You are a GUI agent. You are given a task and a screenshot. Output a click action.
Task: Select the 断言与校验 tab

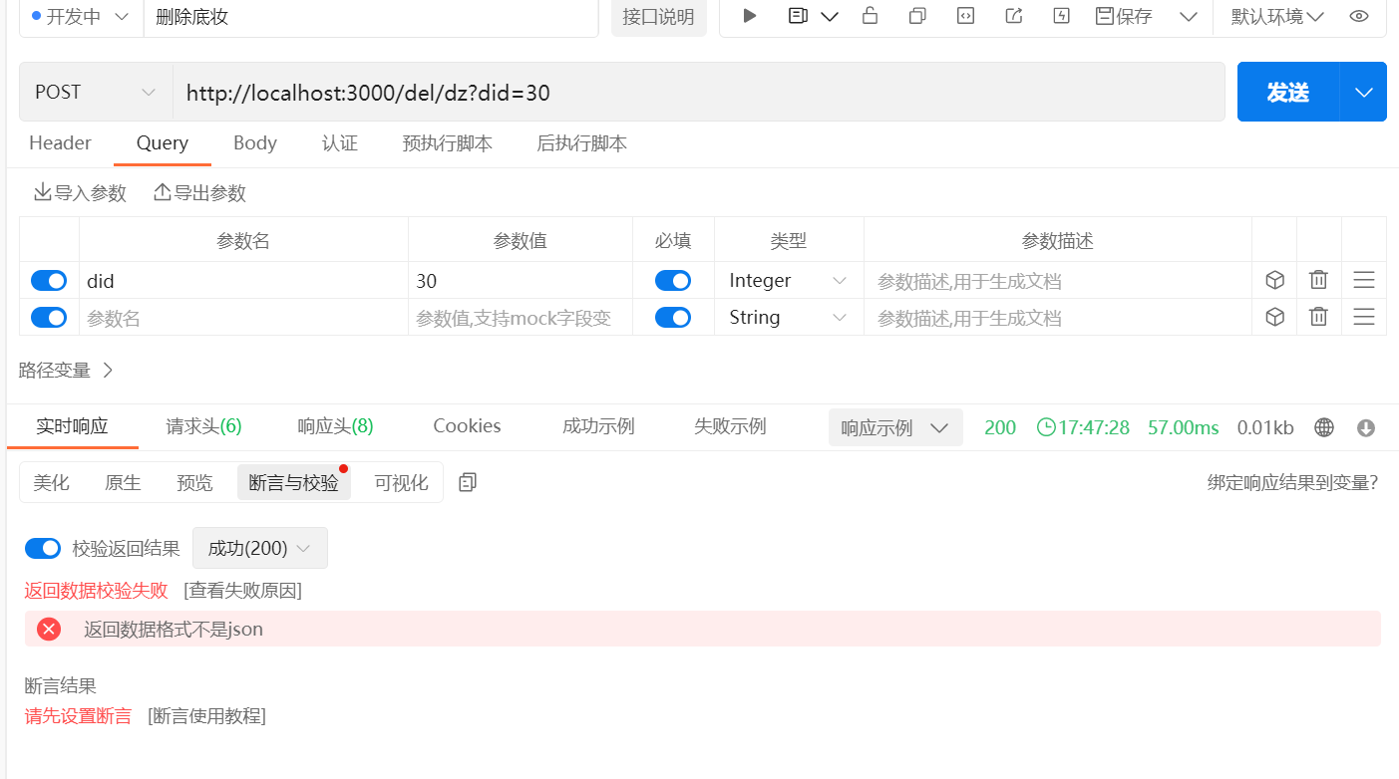pyautogui.click(x=294, y=483)
